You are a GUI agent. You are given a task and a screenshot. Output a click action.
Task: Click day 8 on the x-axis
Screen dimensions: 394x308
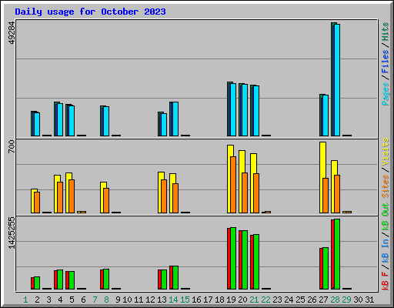106,300
